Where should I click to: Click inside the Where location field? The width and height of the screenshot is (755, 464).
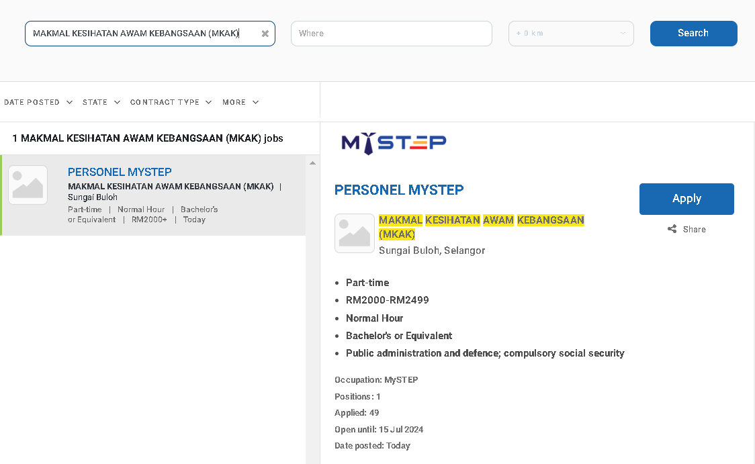pos(391,33)
